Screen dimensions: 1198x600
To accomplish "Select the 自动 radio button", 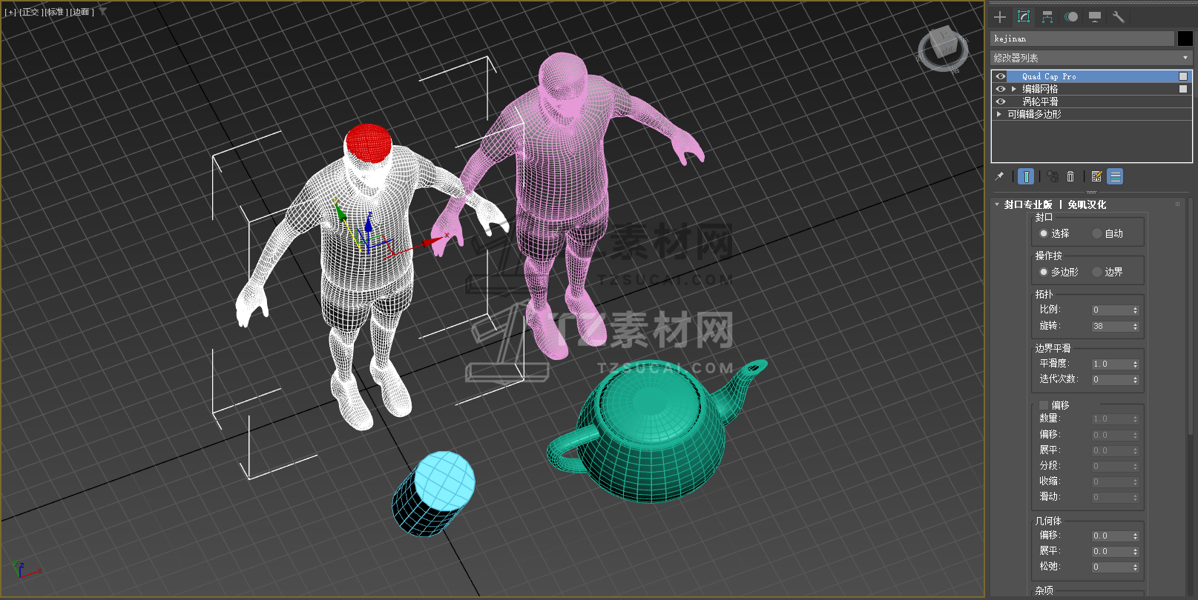I will (x=1097, y=233).
